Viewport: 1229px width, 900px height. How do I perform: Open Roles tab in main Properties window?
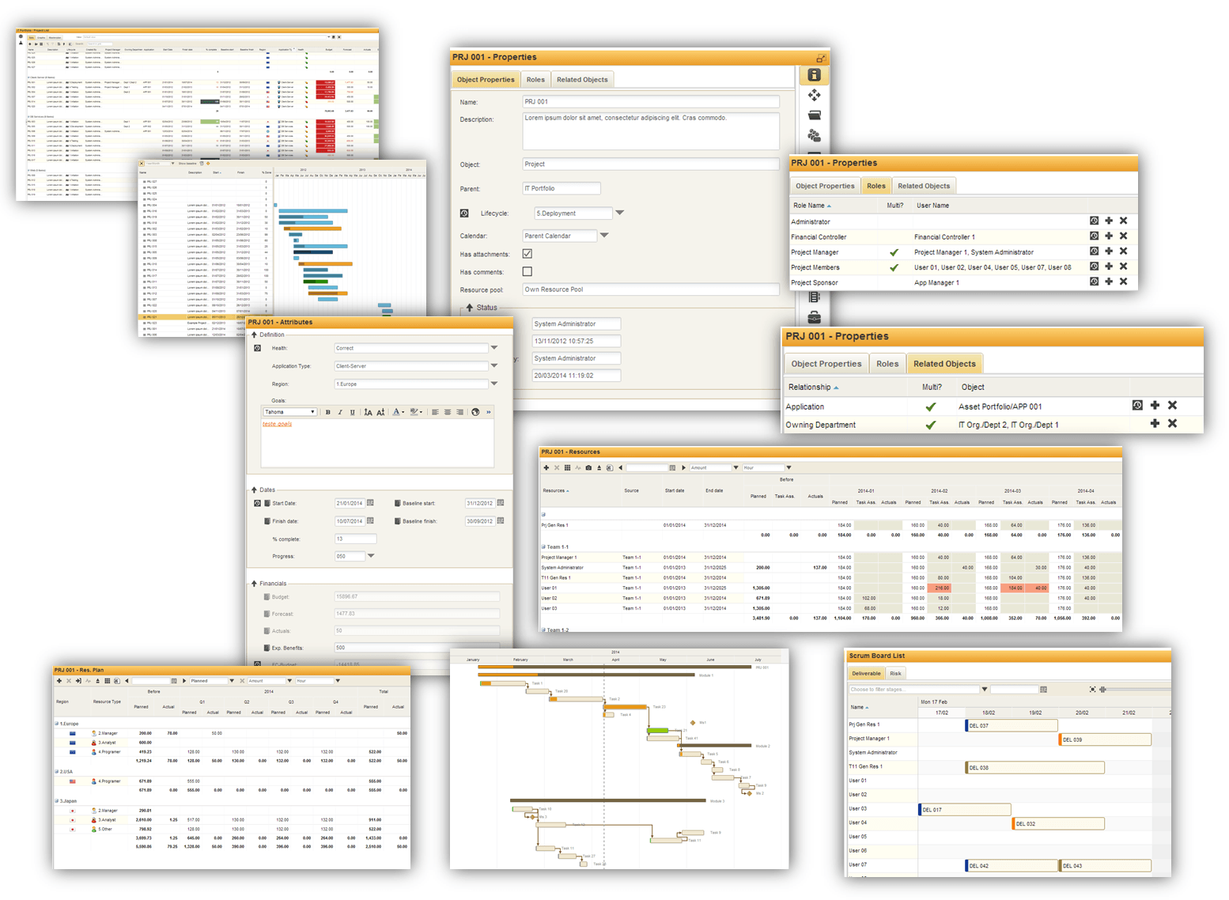535,79
